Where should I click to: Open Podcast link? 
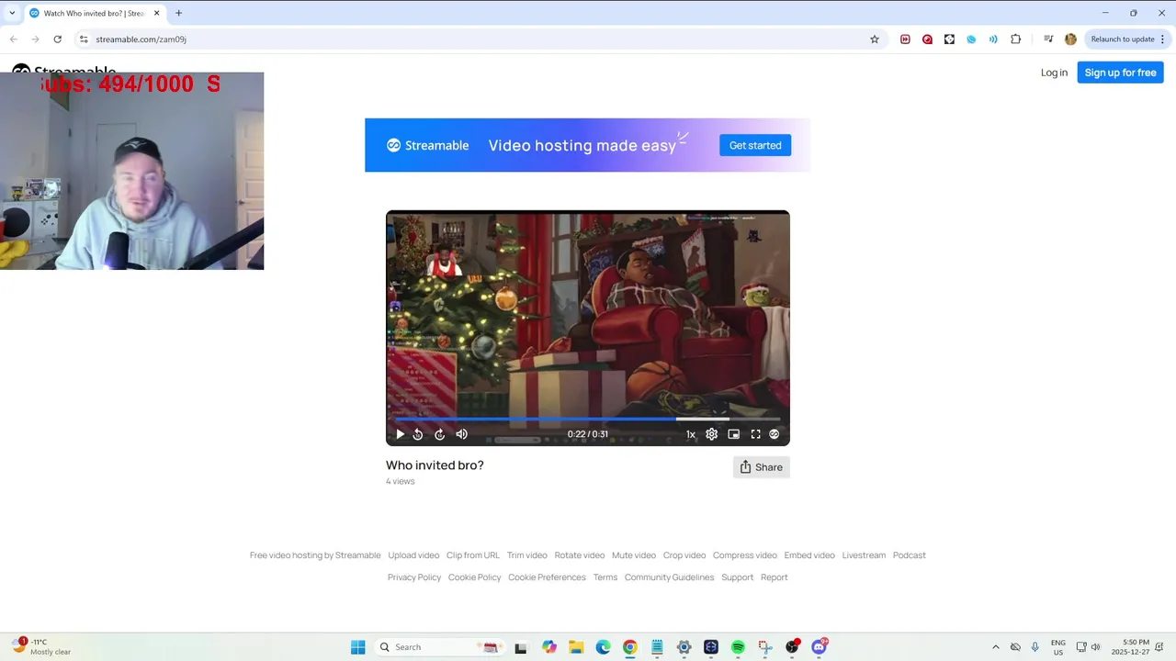(910, 555)
